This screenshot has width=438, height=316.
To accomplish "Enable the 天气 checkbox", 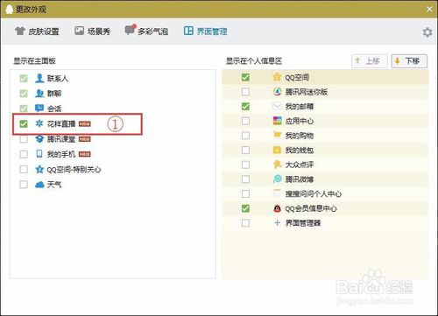I will [24, 185].
